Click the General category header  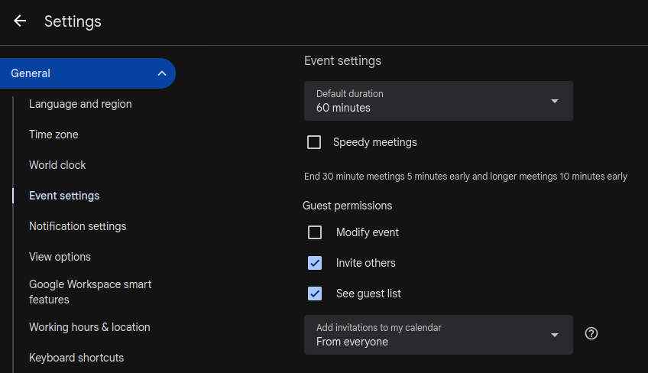click(x=31, y=73)
